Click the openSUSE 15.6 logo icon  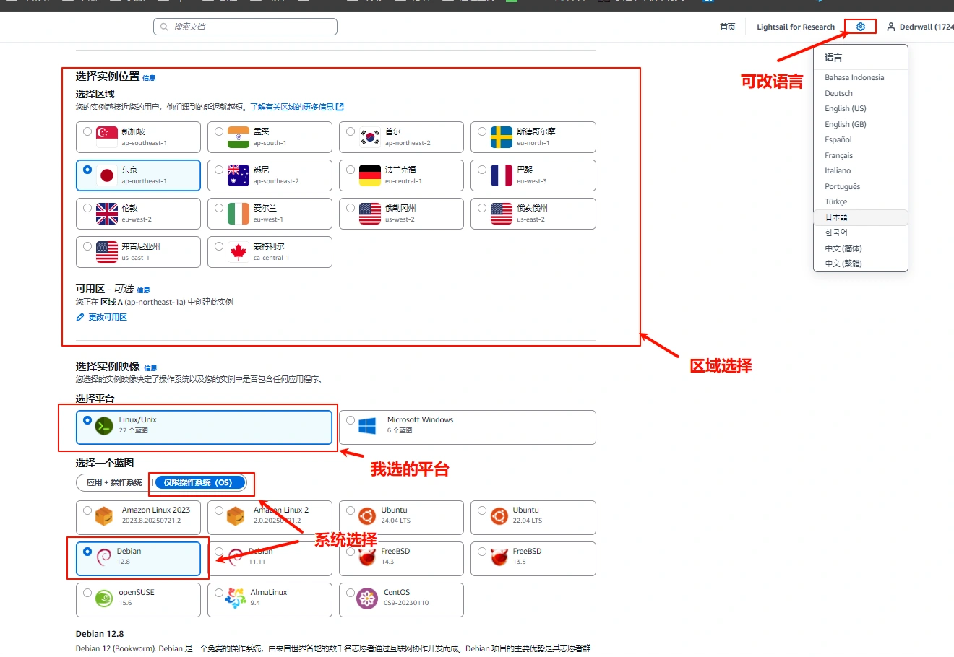(x=106, y=598)
